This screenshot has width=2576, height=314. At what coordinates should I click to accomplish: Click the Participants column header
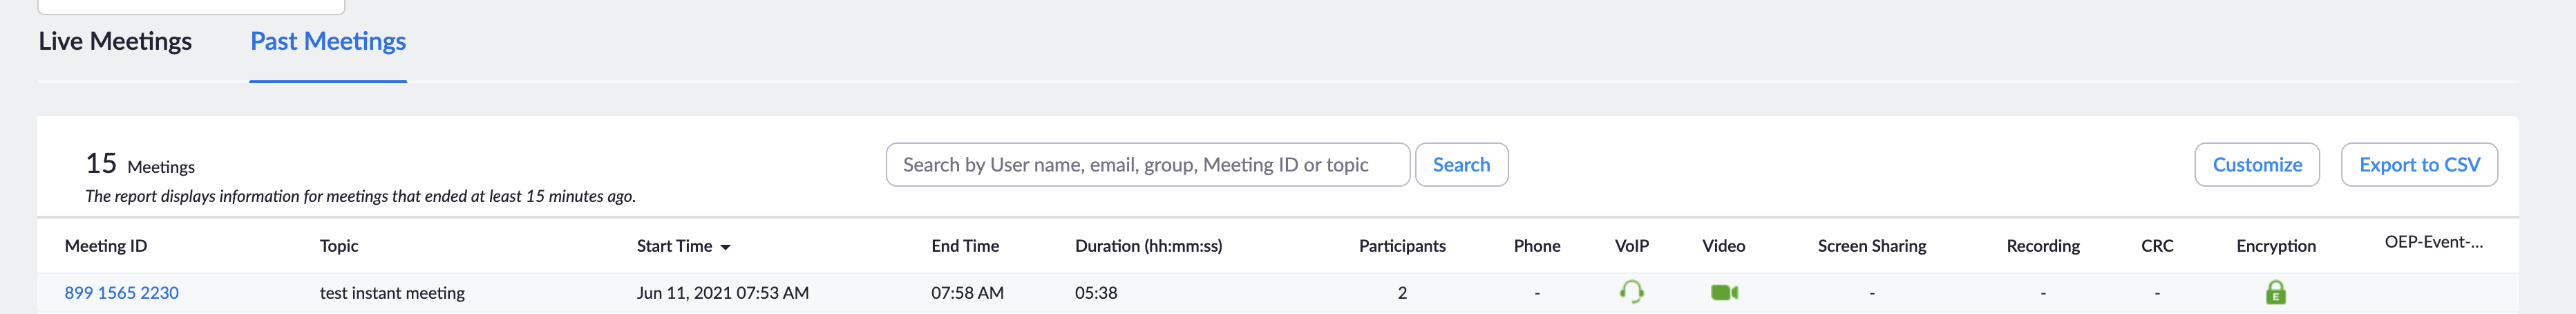(1402, 246)
